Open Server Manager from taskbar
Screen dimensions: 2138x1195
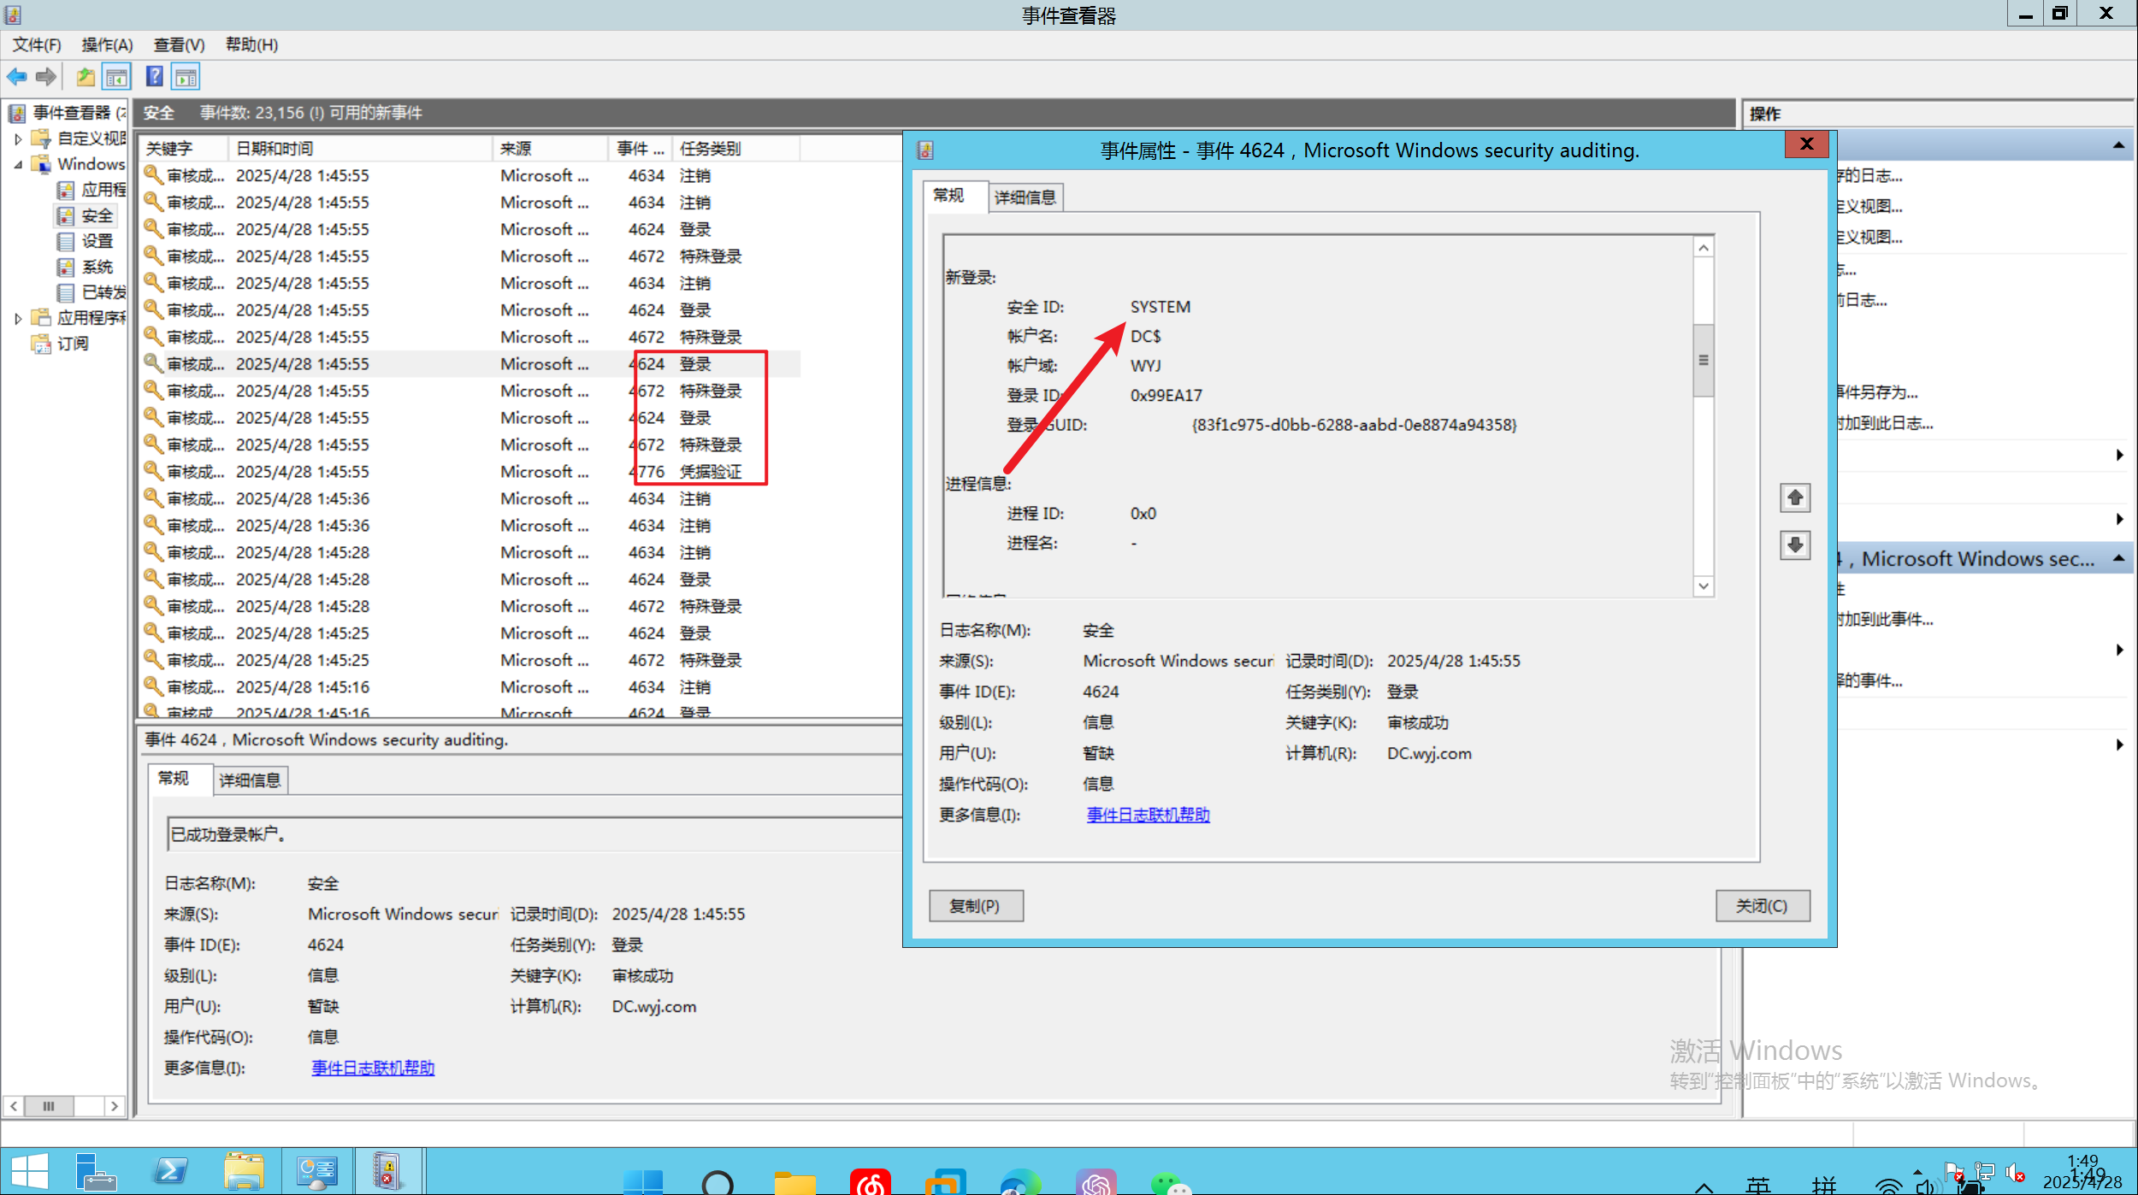pyautogui.click(x=96, y=1172)
